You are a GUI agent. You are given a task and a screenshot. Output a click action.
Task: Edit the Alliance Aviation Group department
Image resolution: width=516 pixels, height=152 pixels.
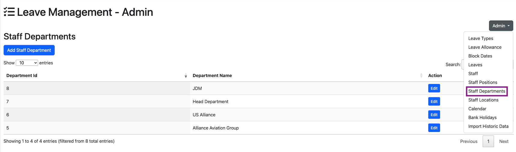[x=434, y=128]
